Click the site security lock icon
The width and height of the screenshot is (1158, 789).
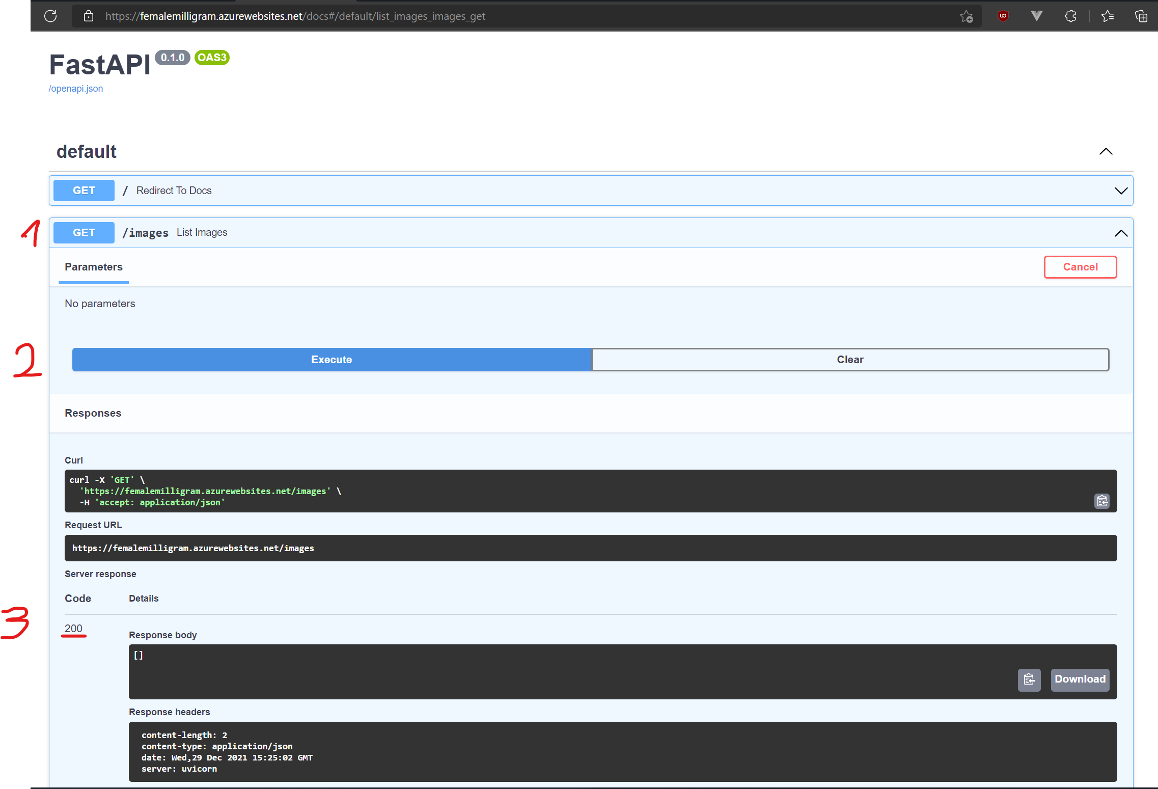tap(89, 16)
